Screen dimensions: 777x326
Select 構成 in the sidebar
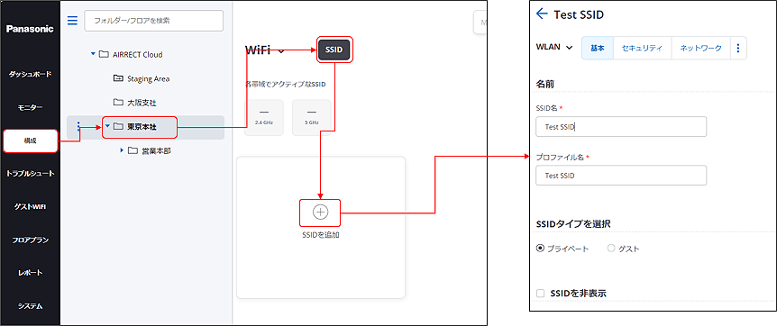pos(31,140)
